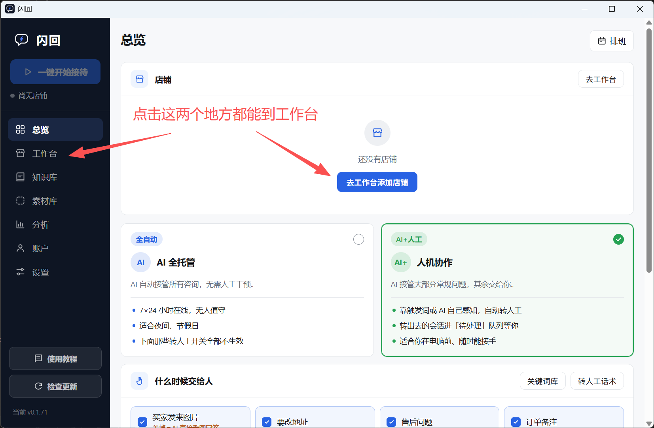Uncheck the 要改地址 checkbox
This screenshot has width=654, height=428.
click(267, 422)
